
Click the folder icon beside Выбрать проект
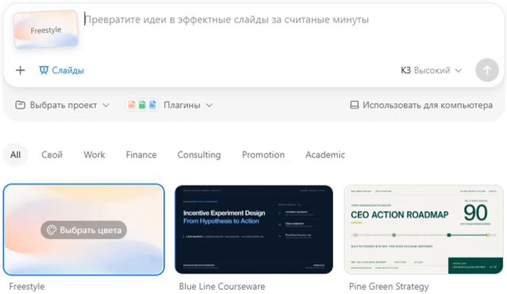20,105
